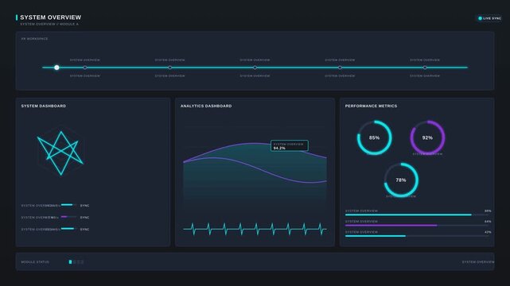
Task: Select the 92% purple ring gauge
Action: click(427, 137)
